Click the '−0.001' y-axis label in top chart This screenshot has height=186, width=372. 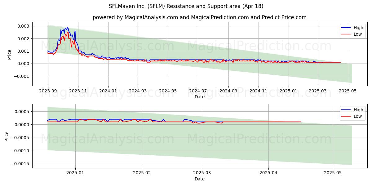22,76
